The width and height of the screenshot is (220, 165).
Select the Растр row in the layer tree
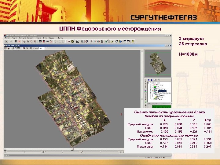click(160, 99)
